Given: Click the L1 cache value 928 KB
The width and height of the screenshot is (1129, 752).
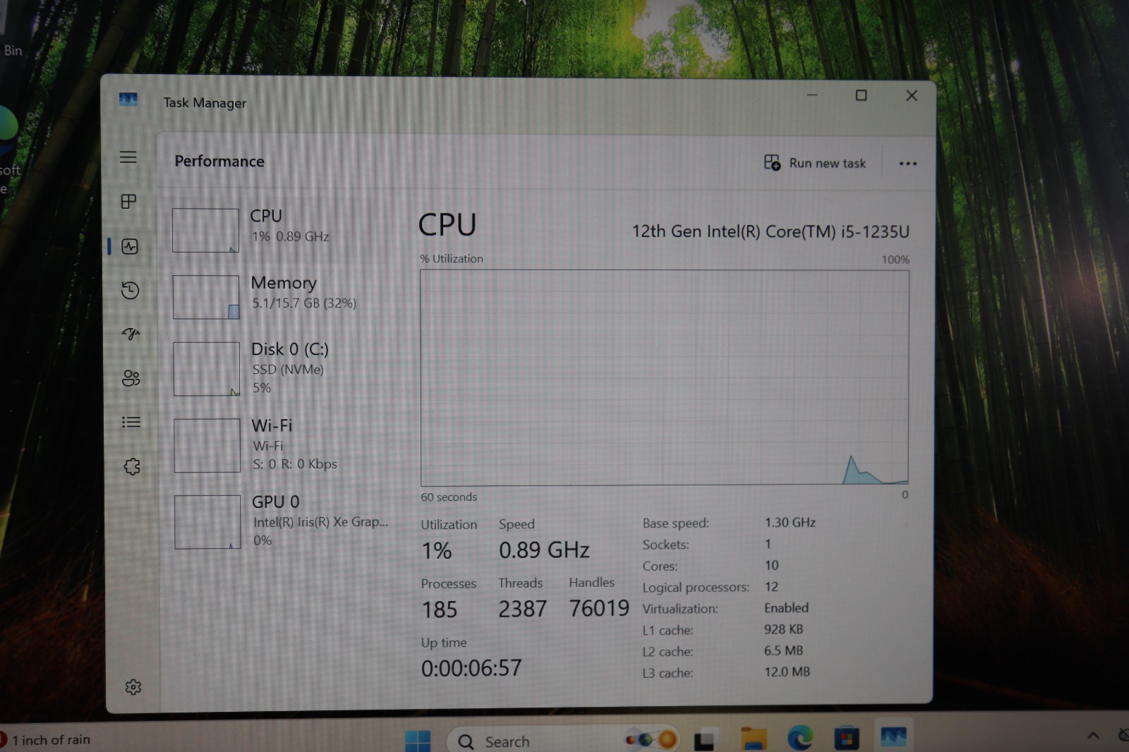Looking at the screenshot, I should 783,629.
